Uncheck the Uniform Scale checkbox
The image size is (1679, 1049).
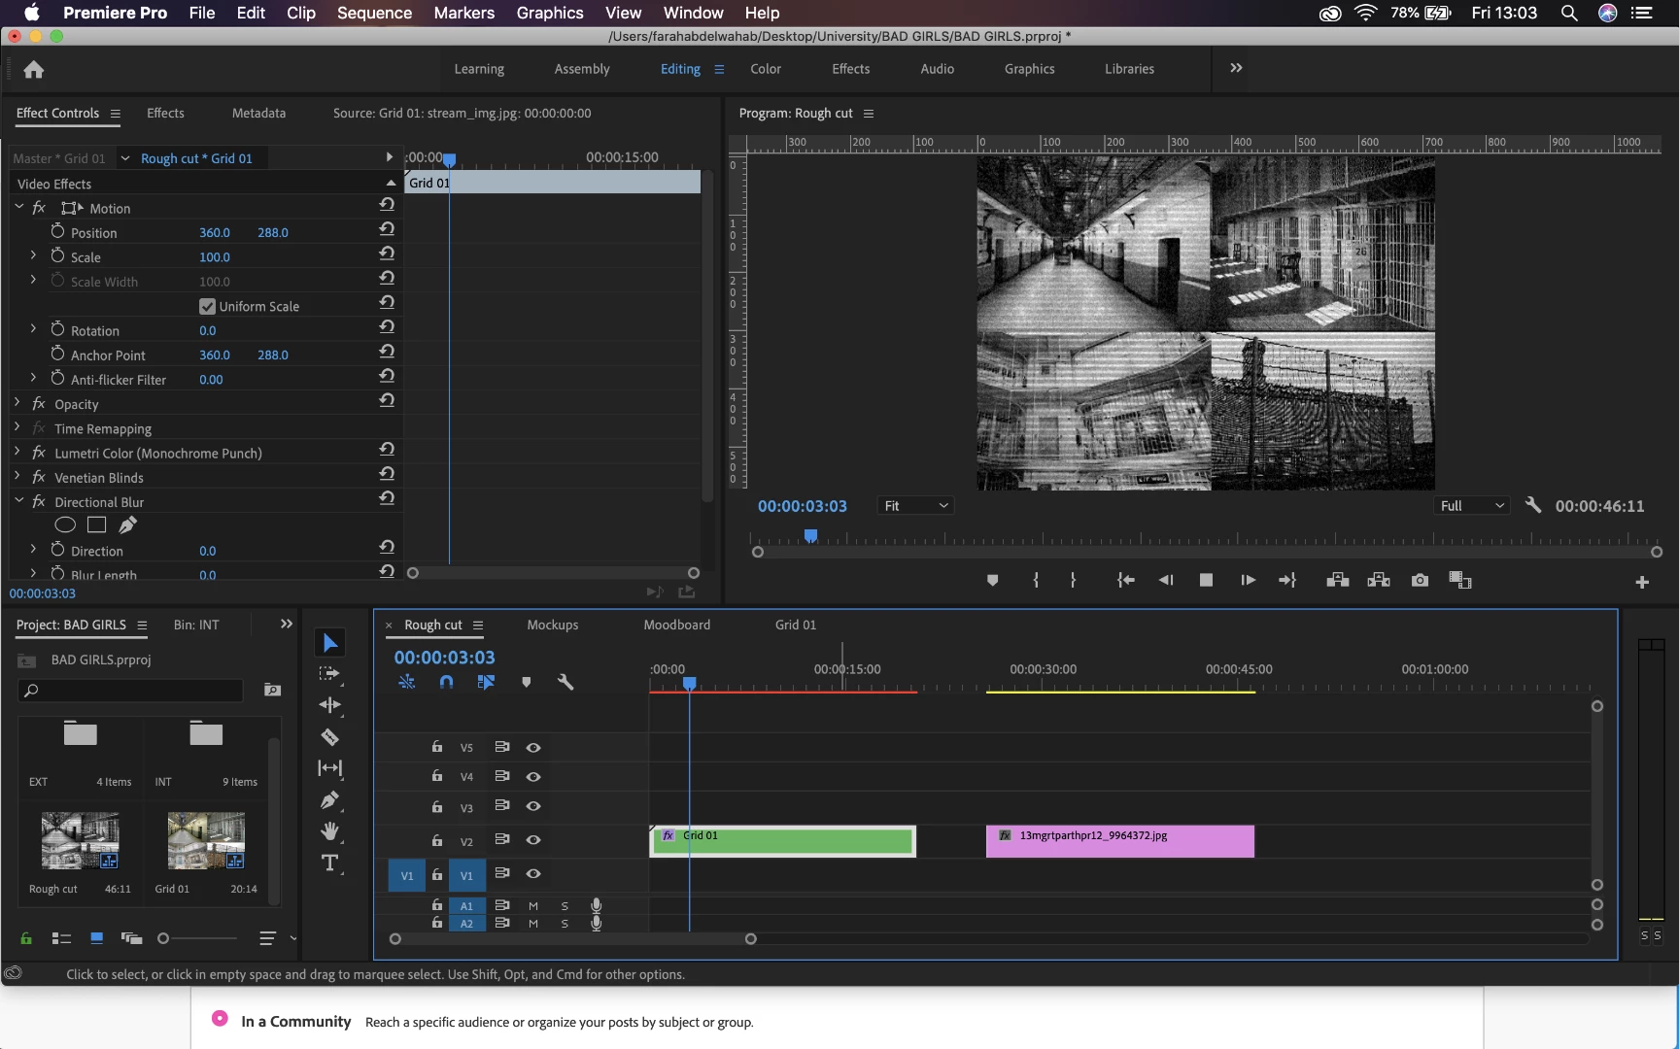[x=207, y=306]
